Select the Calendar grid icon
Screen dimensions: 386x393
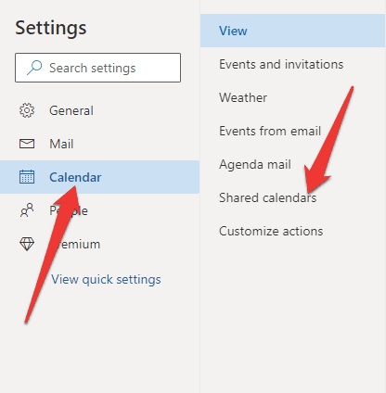pos(27,177)
